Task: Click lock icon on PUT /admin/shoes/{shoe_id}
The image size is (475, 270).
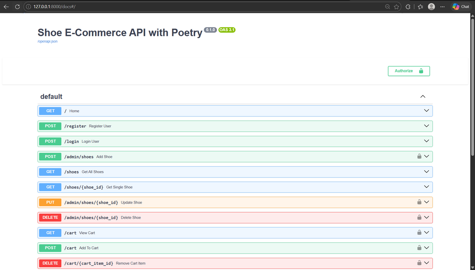Action: 419,202
